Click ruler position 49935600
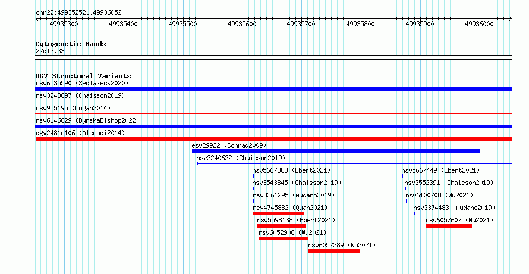The width and height of the screenshot is (529, 274). [x=243, y=24]
